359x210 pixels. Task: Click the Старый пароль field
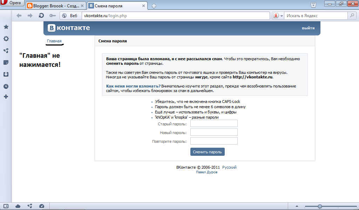[x=214, y=124]
